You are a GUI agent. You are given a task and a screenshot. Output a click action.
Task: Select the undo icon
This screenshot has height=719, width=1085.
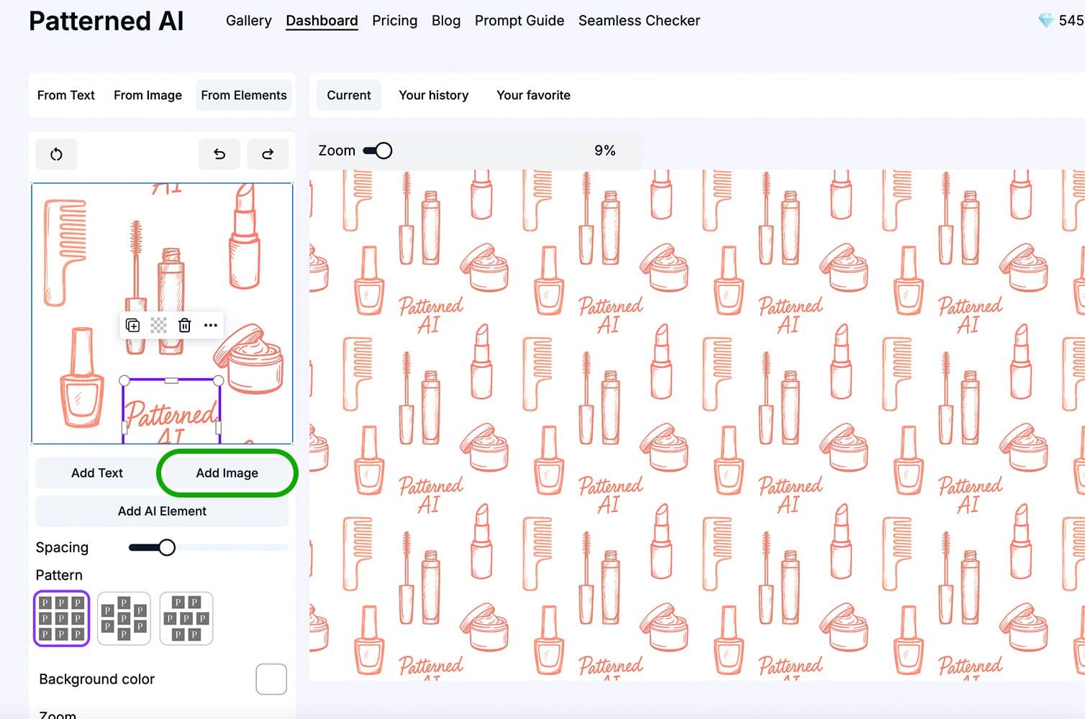coord(219,154)
